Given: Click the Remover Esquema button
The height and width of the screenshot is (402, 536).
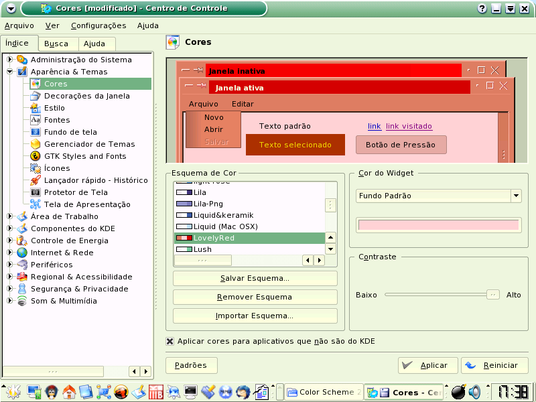Looking at the screenshot, I should pyautogui.click(x=255, y=297).
